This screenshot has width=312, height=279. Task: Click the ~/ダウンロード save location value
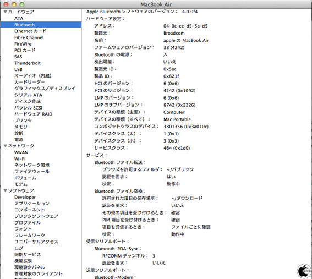point(187,198)
